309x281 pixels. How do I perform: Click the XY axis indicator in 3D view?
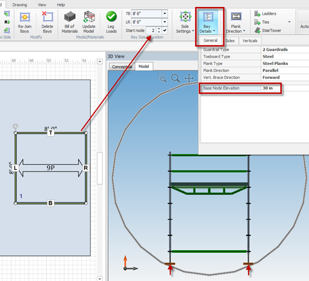pos(130,263)
